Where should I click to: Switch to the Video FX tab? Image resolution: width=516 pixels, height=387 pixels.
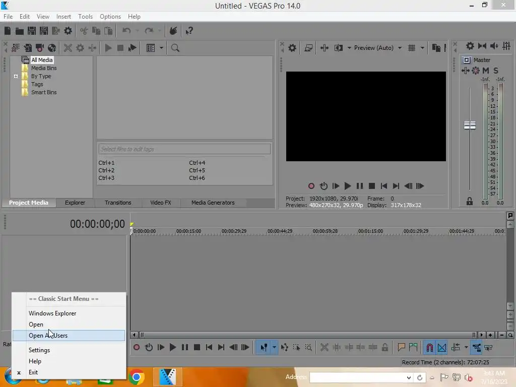point(161,203)
